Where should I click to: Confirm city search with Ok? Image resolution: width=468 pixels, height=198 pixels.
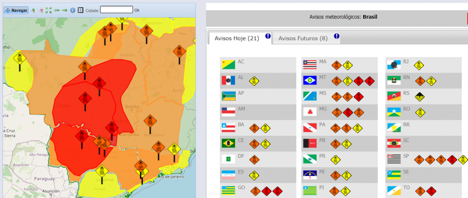tap(137, 10)
